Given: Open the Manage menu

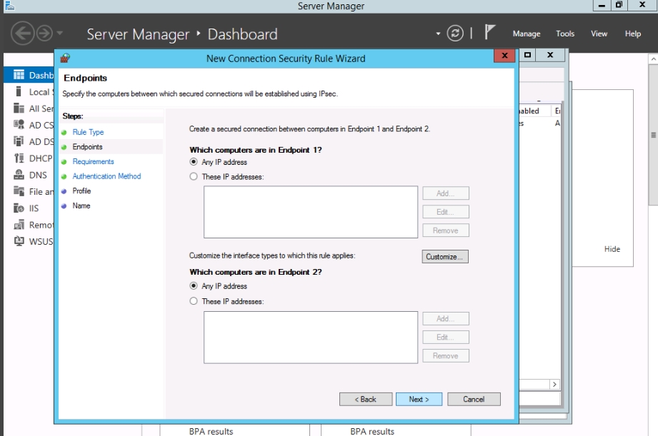Looking at the screenshot, I should 527,34.
